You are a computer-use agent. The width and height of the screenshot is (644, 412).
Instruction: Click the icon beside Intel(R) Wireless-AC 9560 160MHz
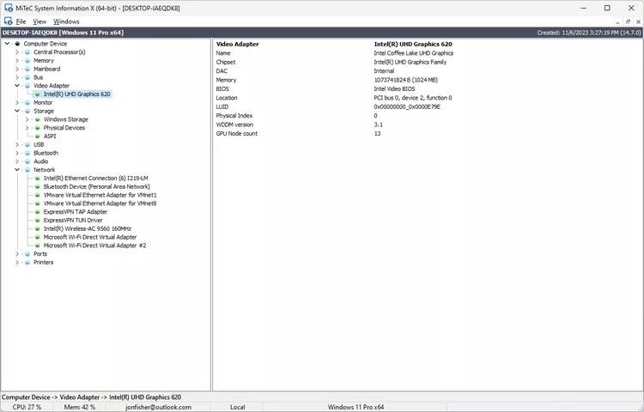click(x=37, y=228)
